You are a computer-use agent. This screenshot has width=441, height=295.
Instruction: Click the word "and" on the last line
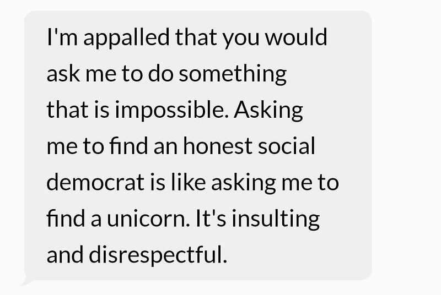[x=64, y=255]
